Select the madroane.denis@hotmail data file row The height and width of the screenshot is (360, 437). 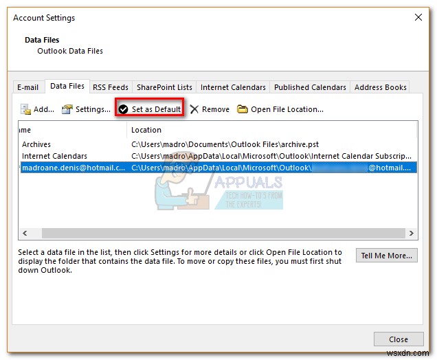click(x=218, y=168)
